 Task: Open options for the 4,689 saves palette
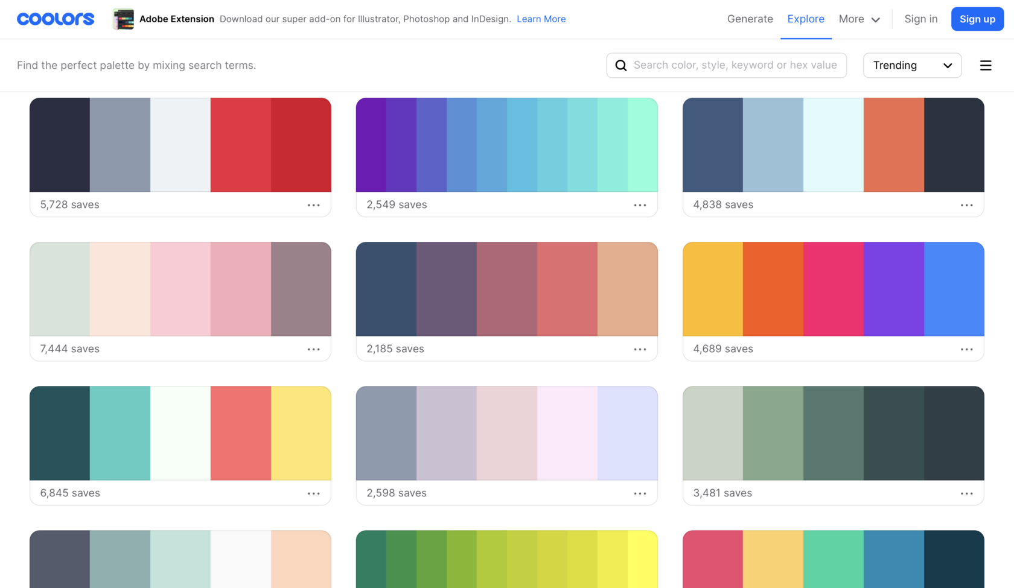966,349
